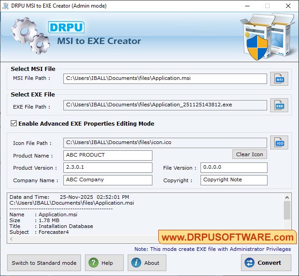Browse for MSI file using MSI icon button
Screen dimensions: 299x276
pyautogui.click(x=279, y=79)
